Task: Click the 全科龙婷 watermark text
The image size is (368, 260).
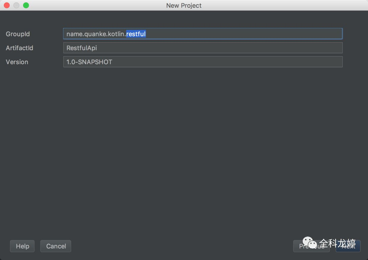Action: click(x=337, y=243)
